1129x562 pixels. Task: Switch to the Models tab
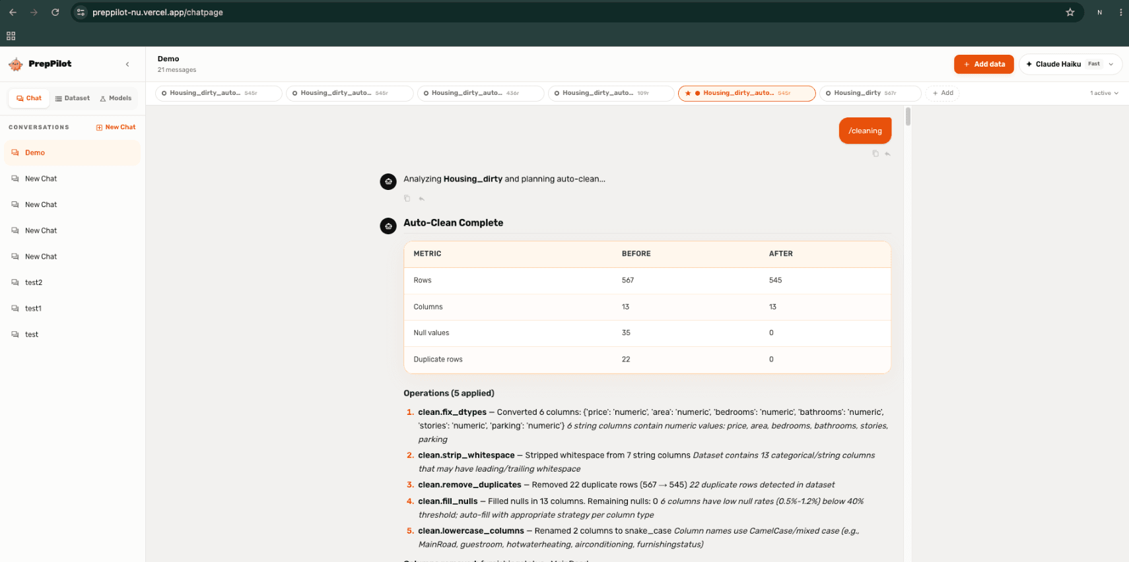click(x=116, y=98)
